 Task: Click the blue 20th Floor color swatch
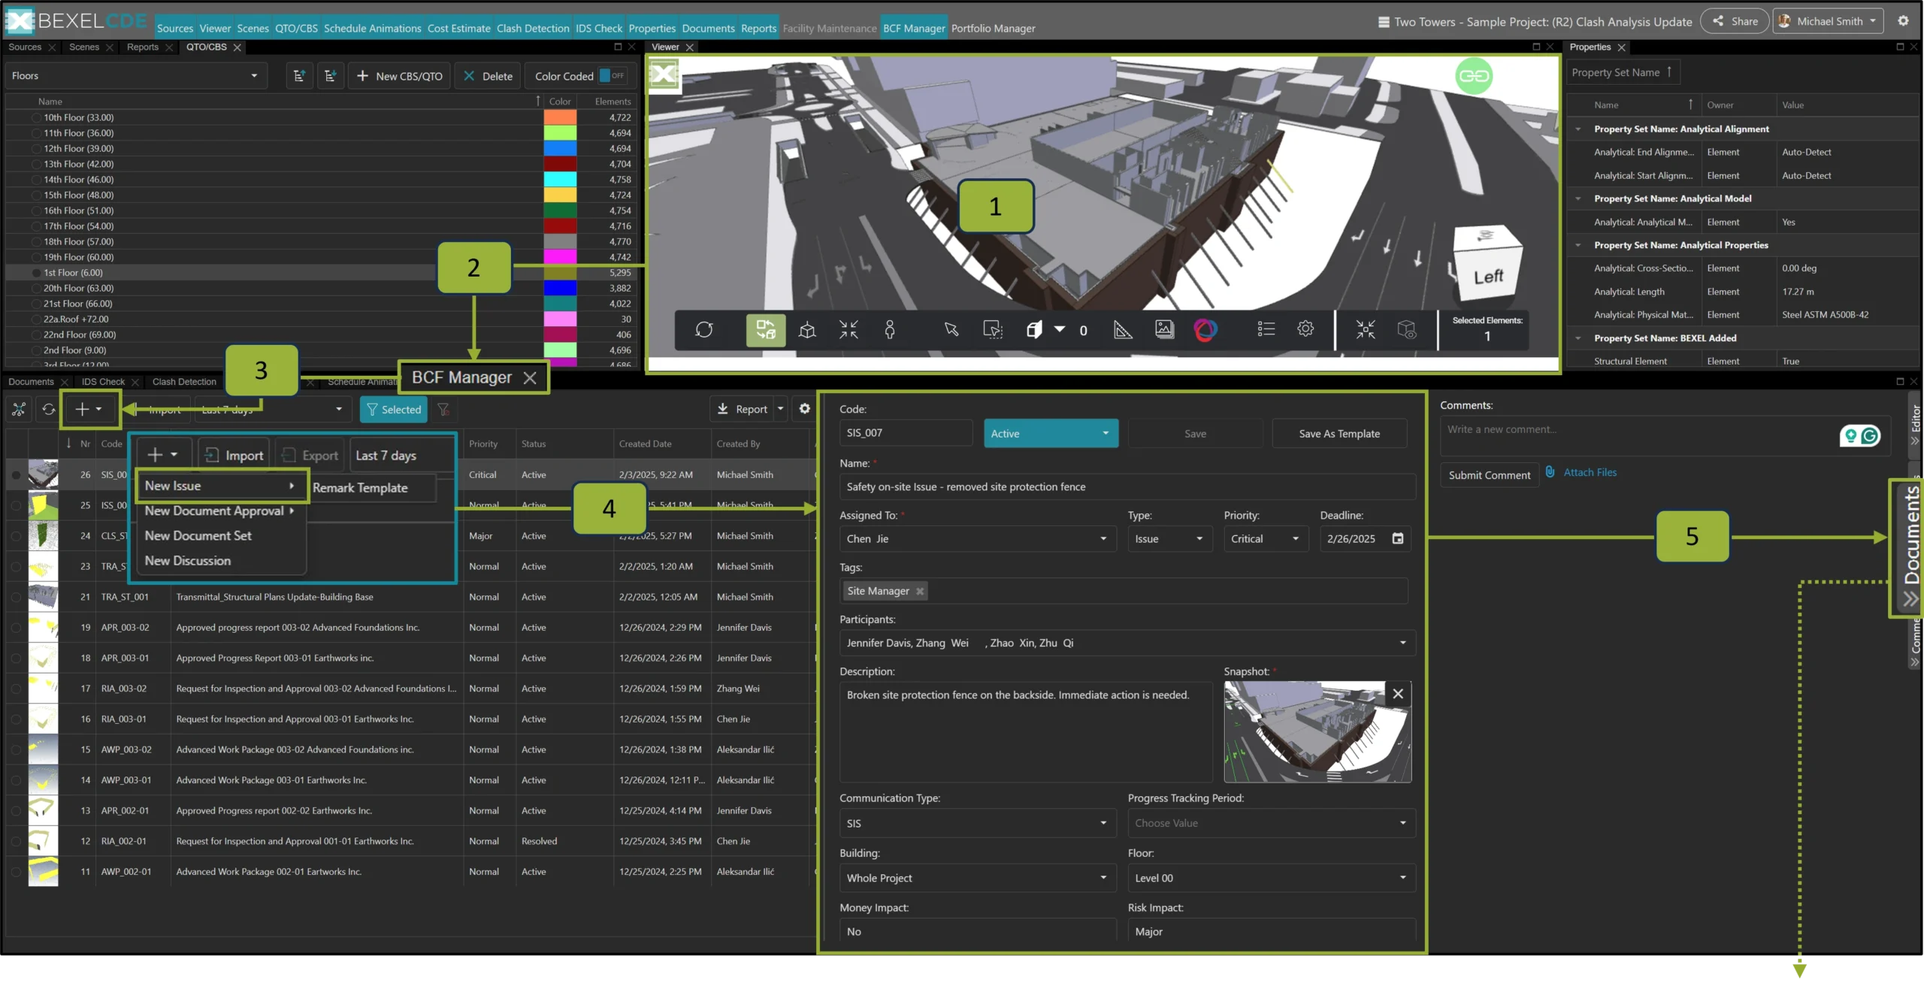(x=560, y=289)
